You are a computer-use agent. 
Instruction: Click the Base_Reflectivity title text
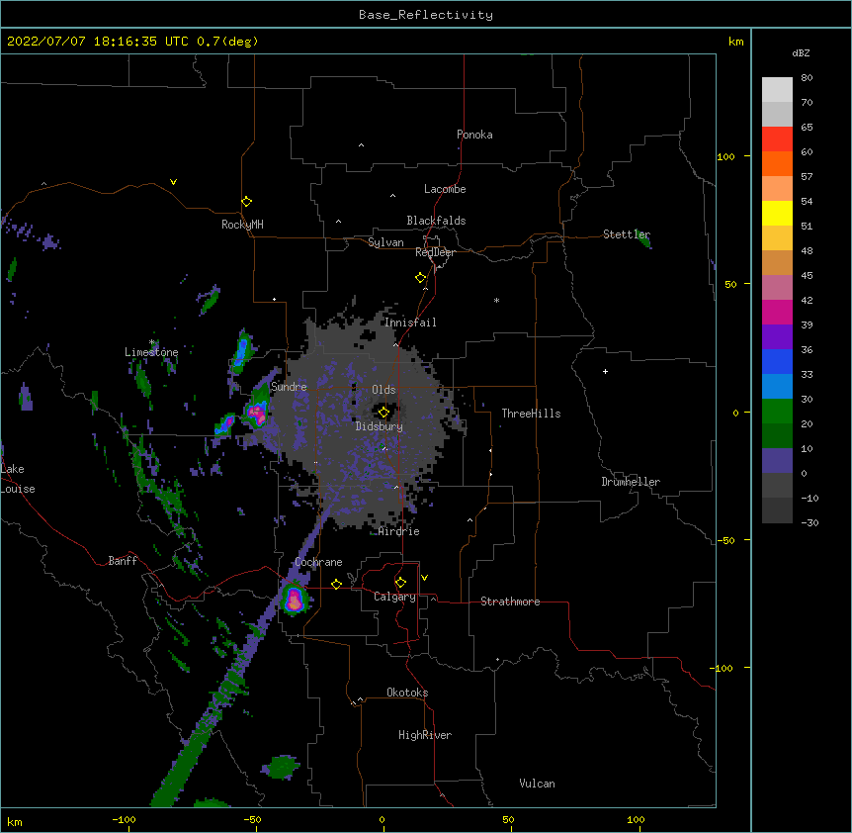[426, 15]
